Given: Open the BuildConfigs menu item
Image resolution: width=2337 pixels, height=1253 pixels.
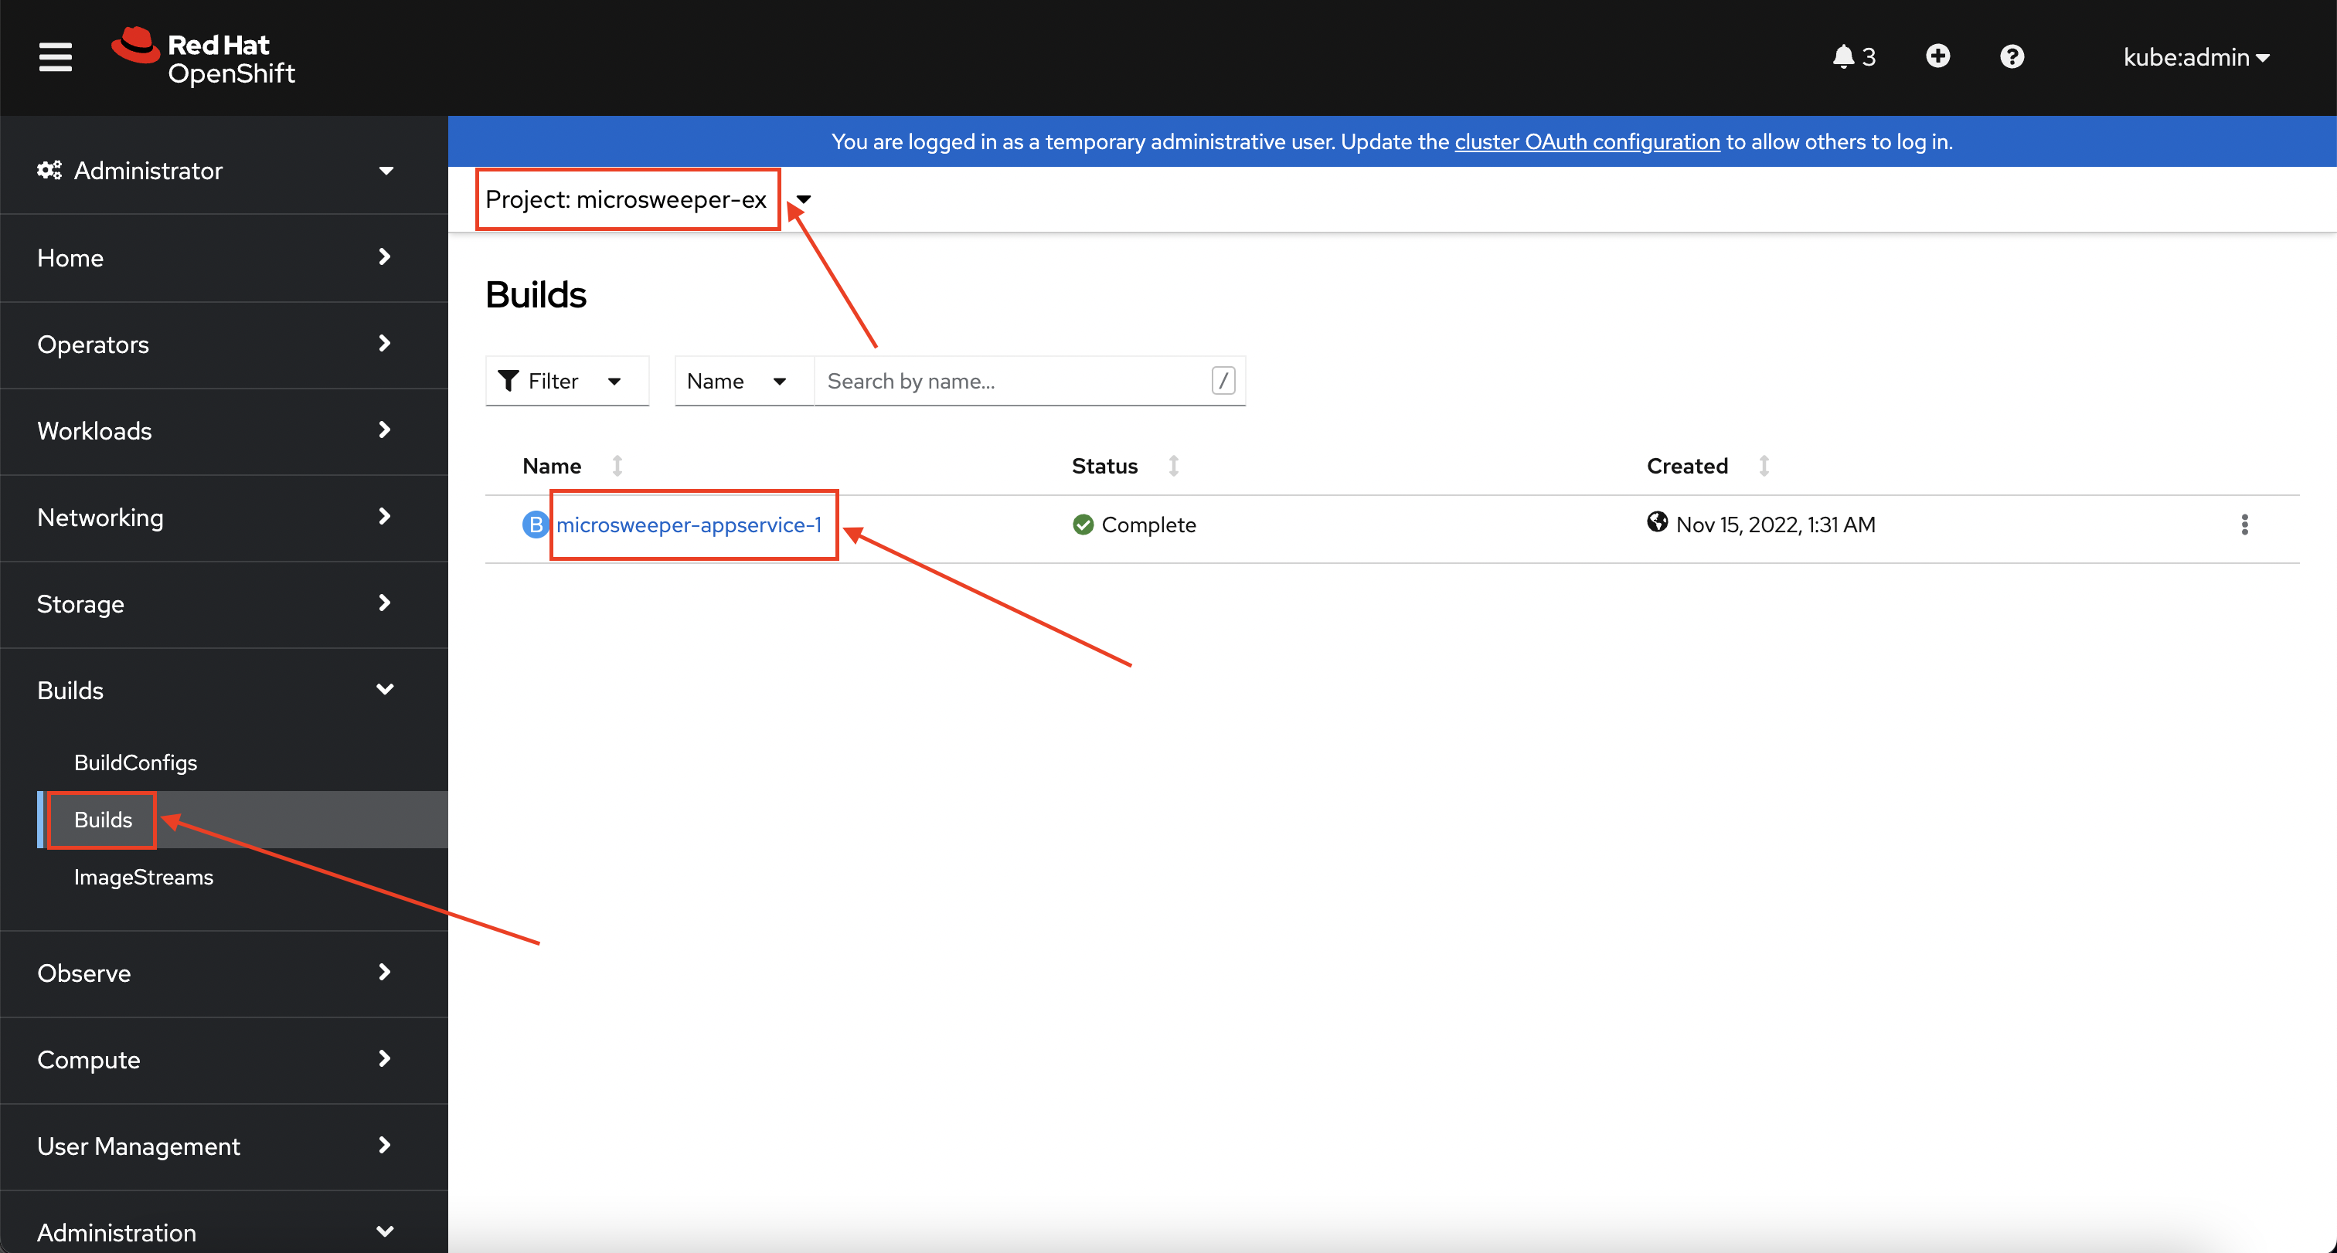Looking at the screenshot, I should 138,762.
